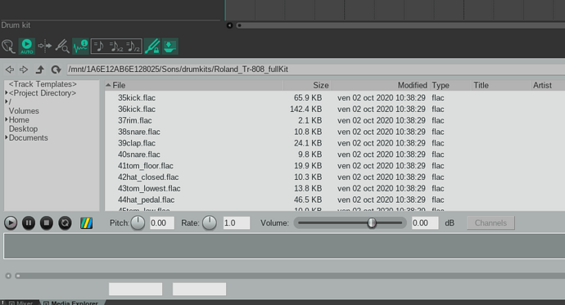
Task: Go up to the parent folder
Action: coord(40,70)
